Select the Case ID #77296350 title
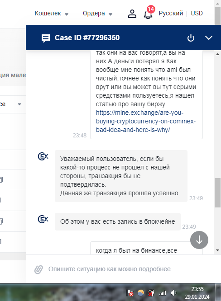Screen dimensions: 221x301 [87, 38]
